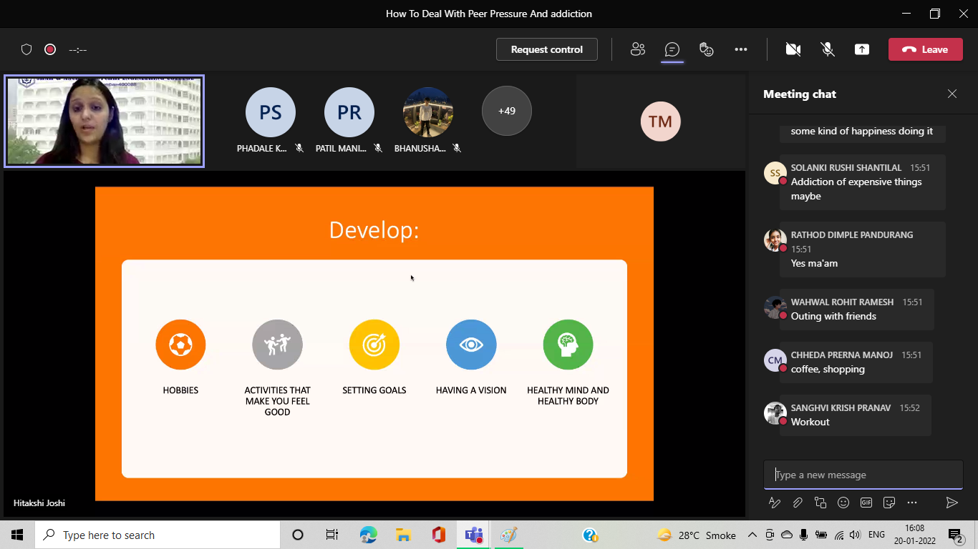
Task: View the +49 additional participants
Action: tap(507, 111)
